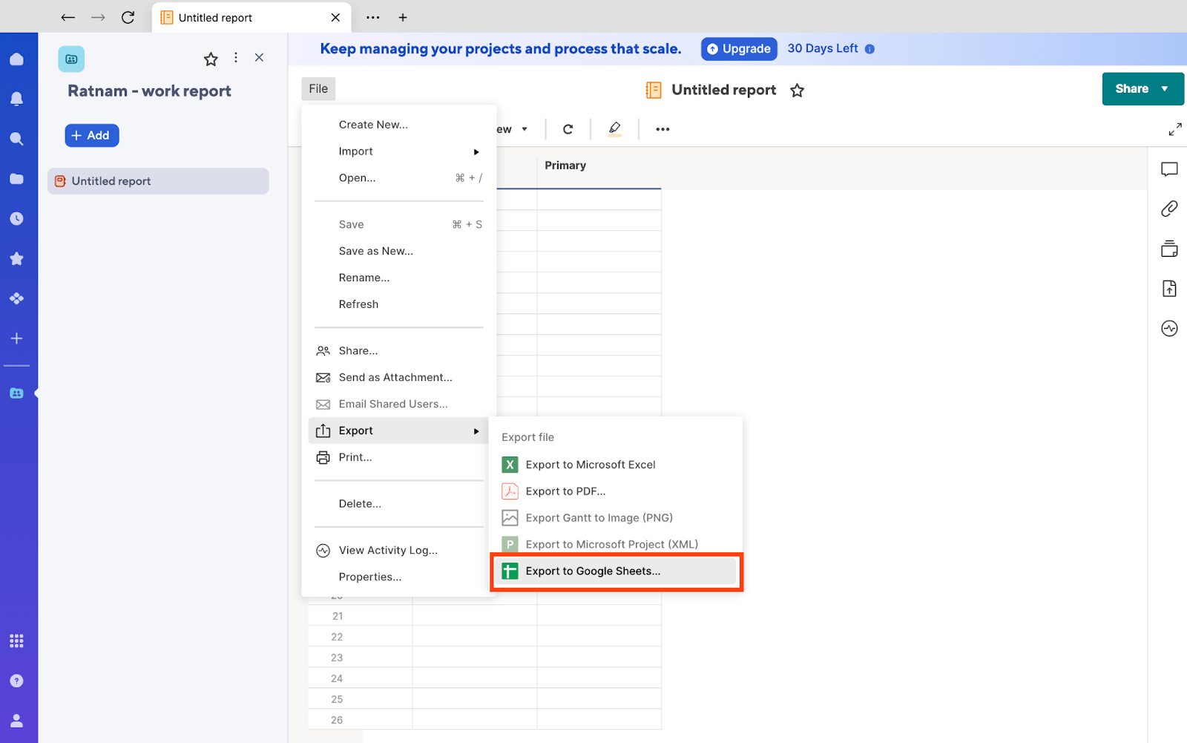The image size is (1187, 743).
Task: Click the Add button in the left panel
Action: pyautogui.click(x=91, y=135)
